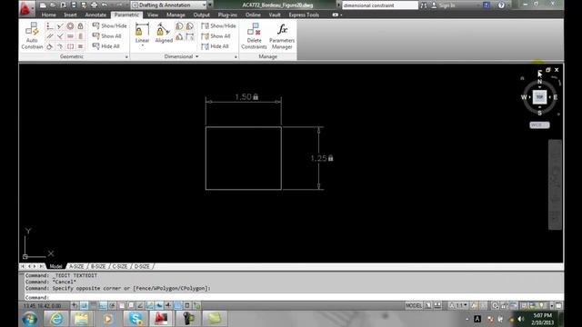Click the New drawing quick access icon
This screenshot has width=582, height=327.
click(43, 5)
